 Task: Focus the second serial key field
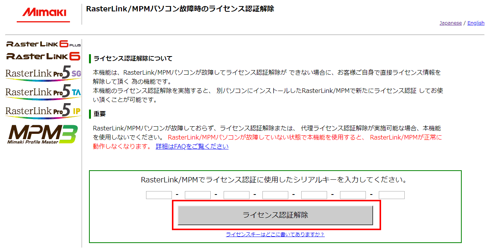tap(198, 195)
